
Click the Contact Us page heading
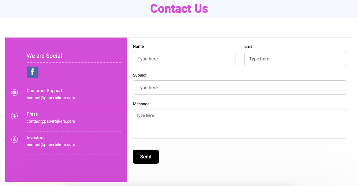(x=179, y=9)
